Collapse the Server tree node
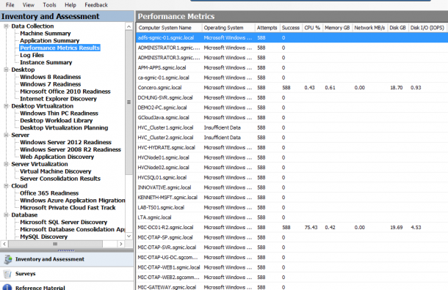The width and height of the screenshot is (448, 290). (6, 135)
